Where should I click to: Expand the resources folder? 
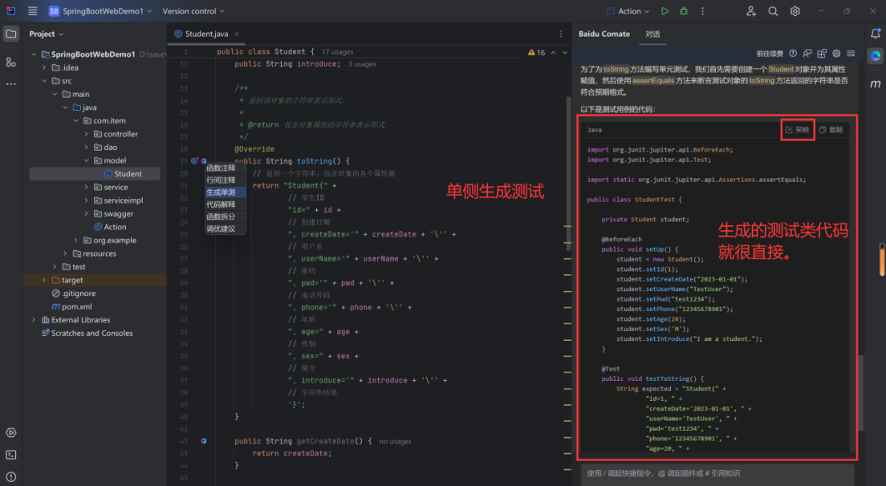coord(66,253)
